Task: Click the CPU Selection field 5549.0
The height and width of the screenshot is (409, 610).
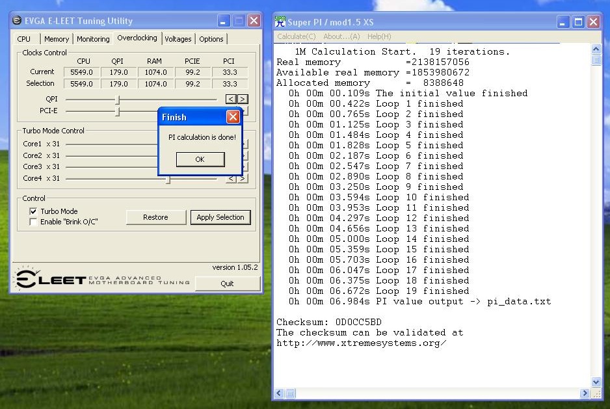Action: point(81,84)
